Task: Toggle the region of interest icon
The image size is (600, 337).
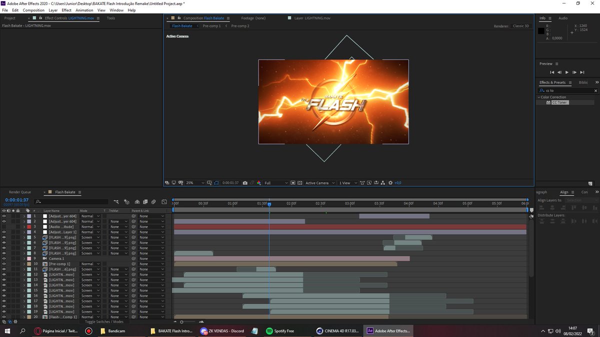Action: pos(292,183)
